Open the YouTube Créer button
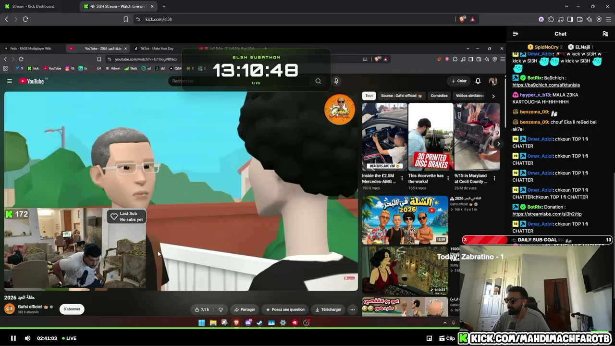The height and width of the screenshot is (346, 615). (459, 81)
